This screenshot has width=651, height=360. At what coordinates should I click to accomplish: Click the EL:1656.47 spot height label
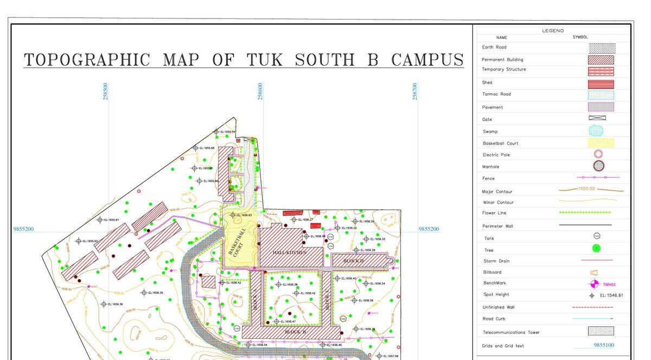(288, 321)
